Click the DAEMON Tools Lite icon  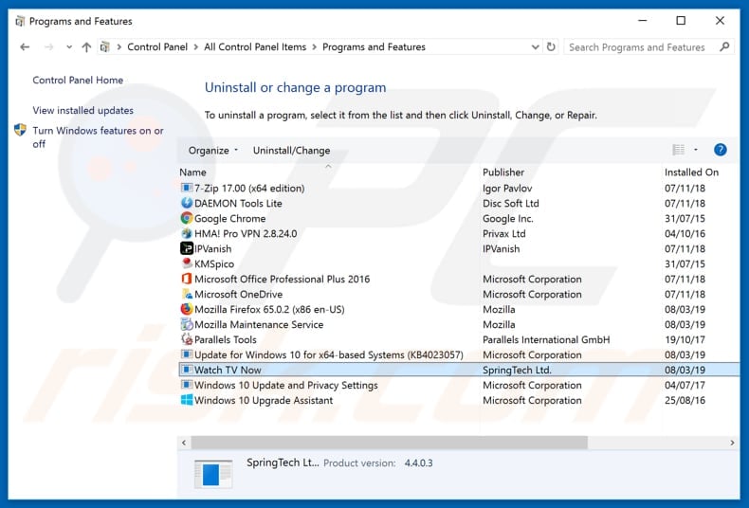tap(186, 203)
